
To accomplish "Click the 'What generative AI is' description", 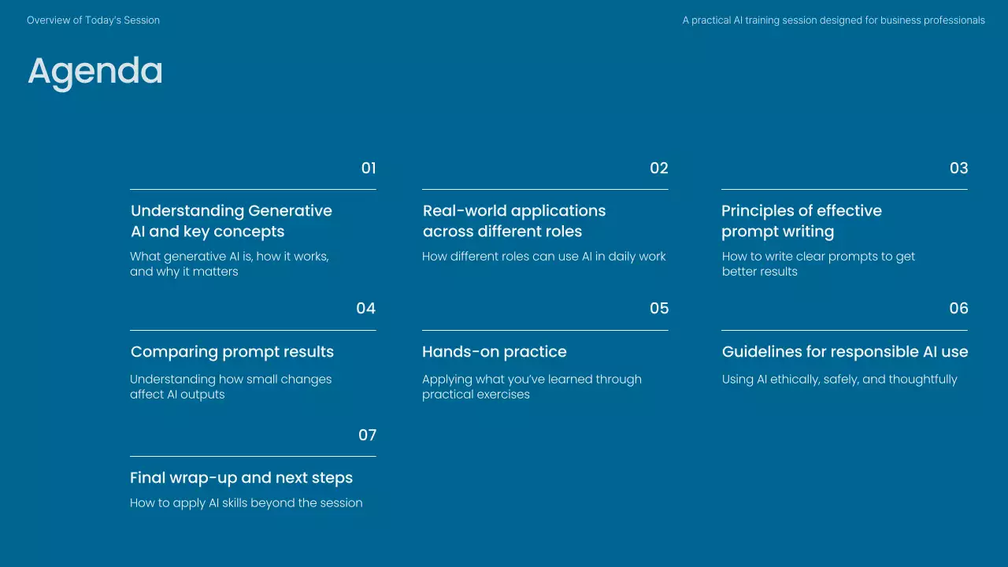I will (229, 264).
